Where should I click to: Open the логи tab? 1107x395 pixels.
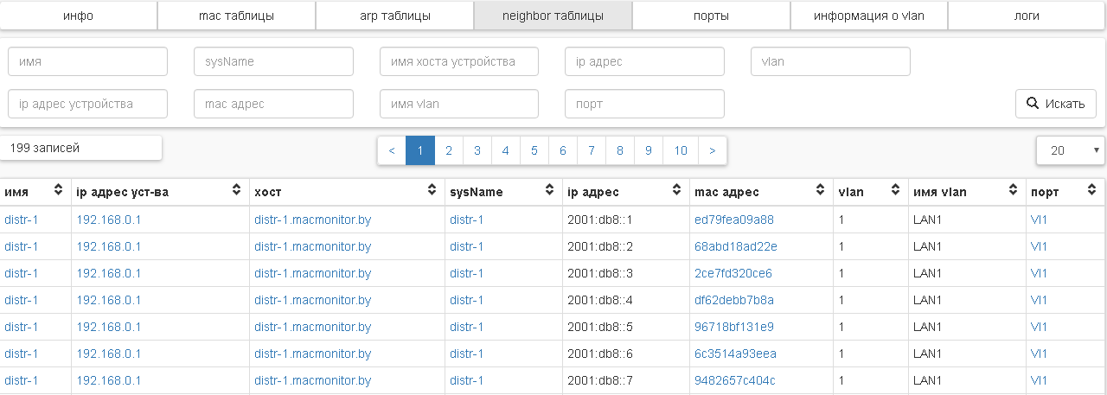click(x=1027, y=16)
